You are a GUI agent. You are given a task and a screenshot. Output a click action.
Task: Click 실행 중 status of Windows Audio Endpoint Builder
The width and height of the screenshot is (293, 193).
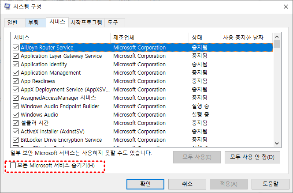coord(200,106)
